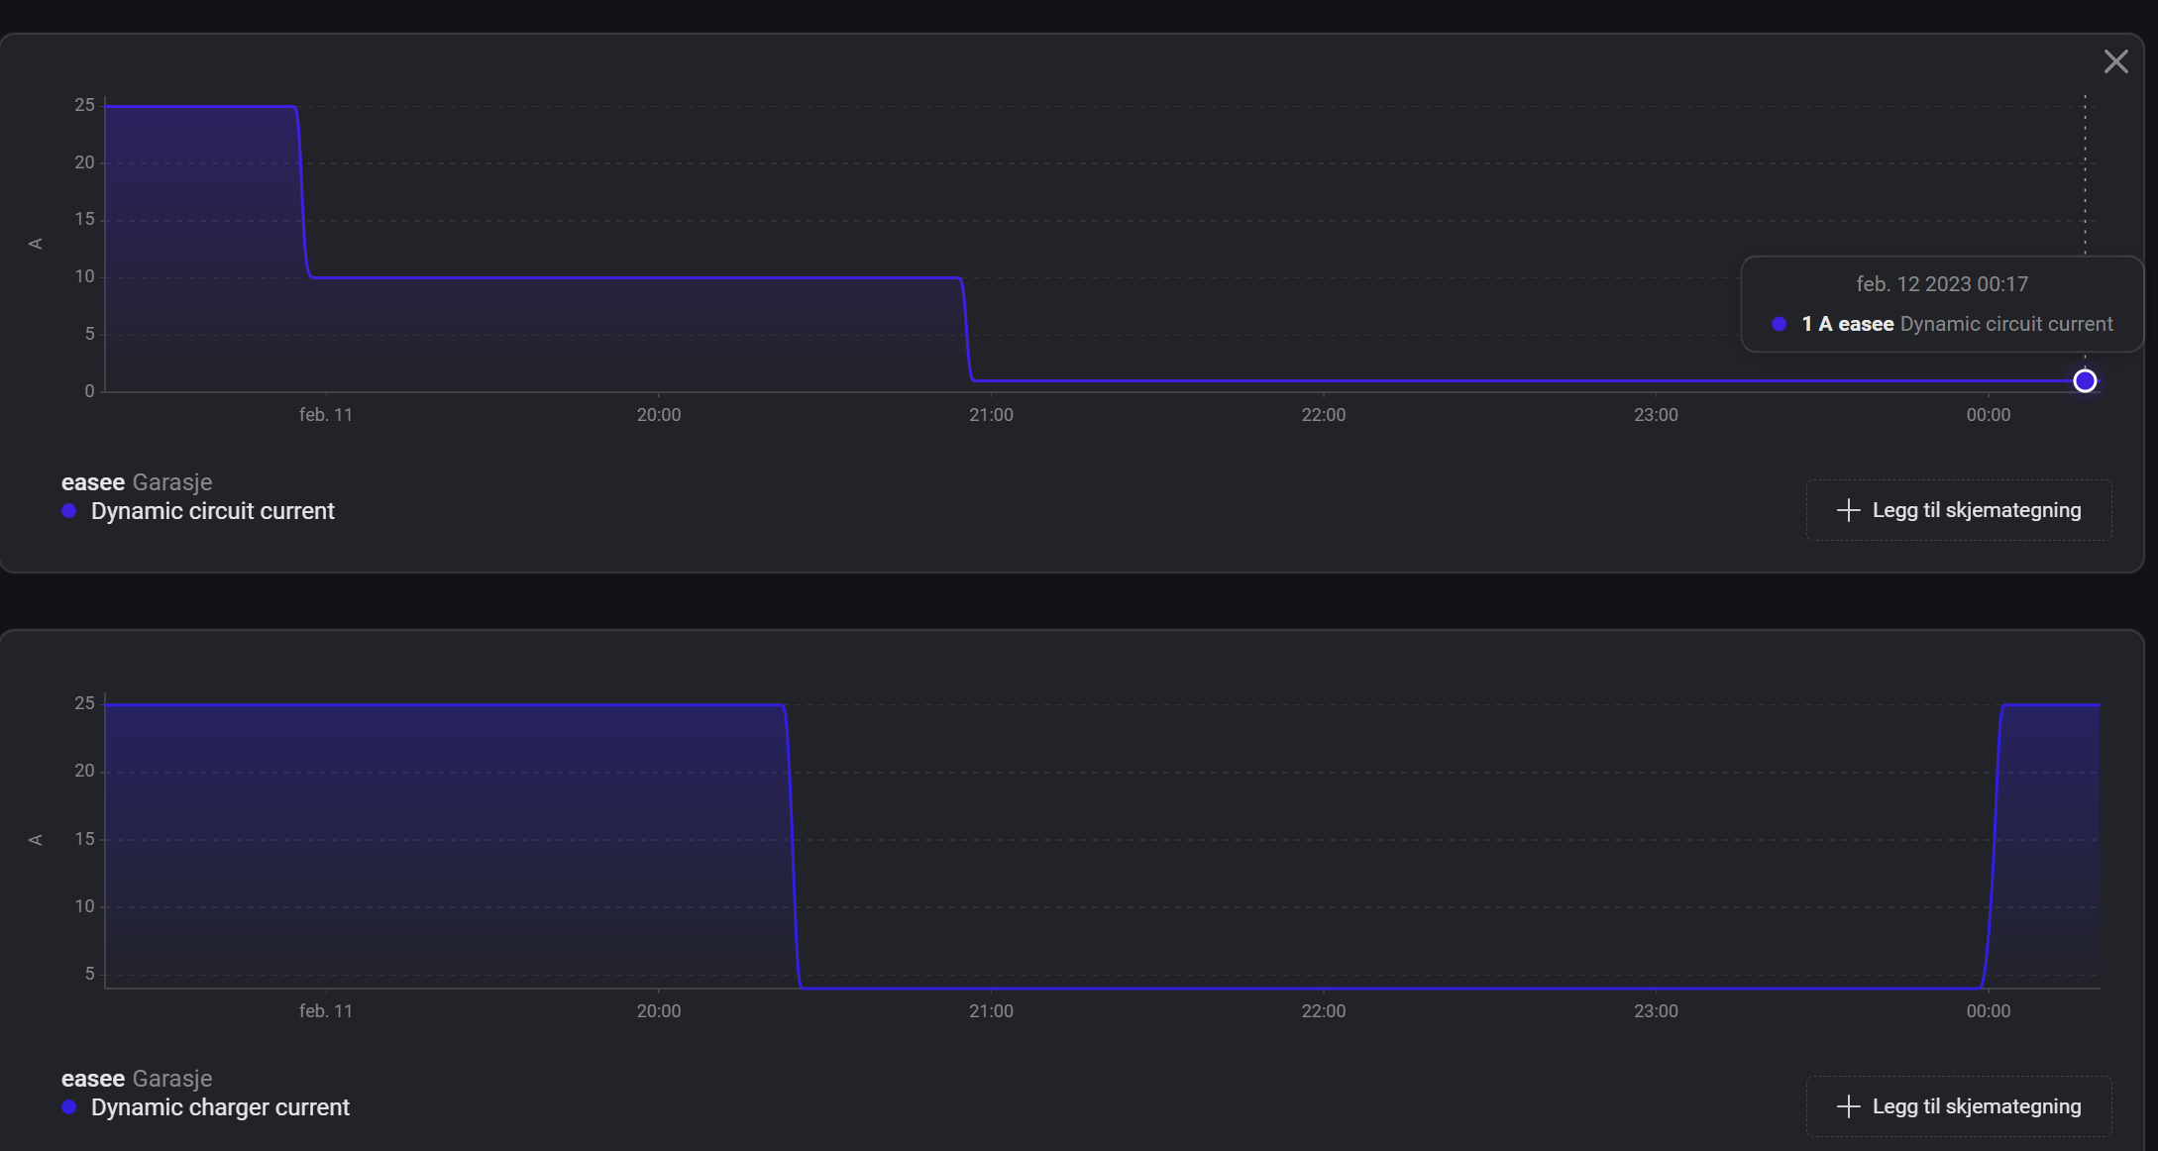Toggle the Dynamic circuit current legend label

point(212,511)
